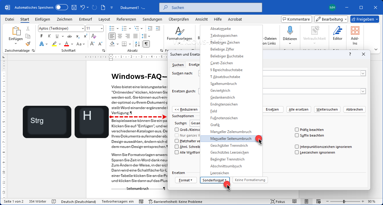Click the Diktieren microphone icon
383x205 pixels.
290,31
